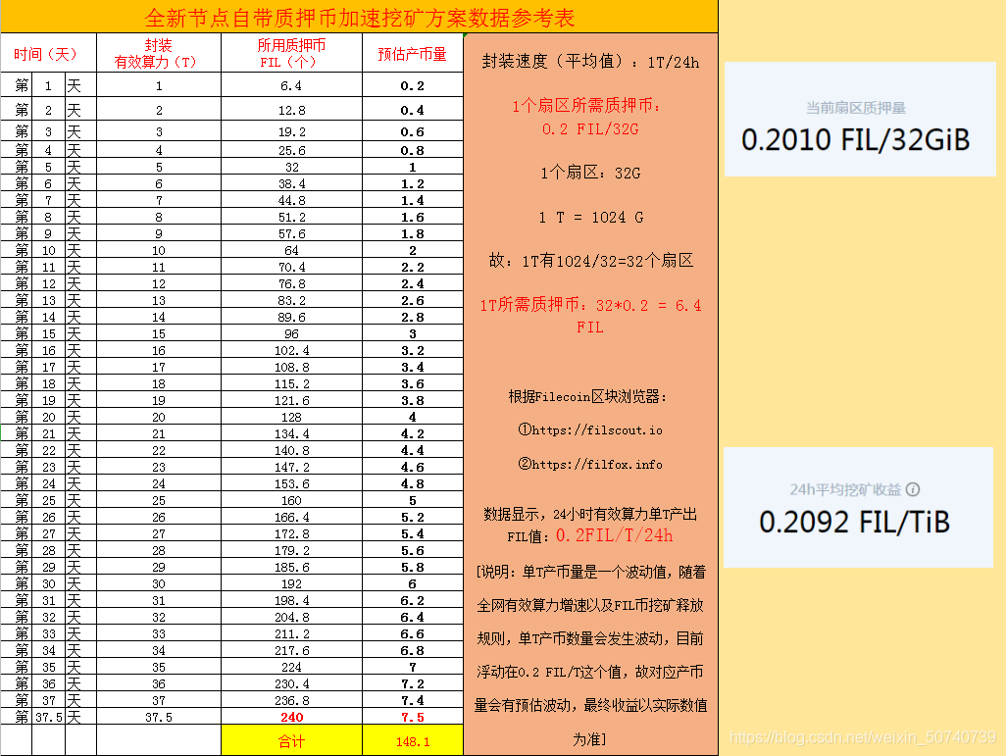
Task: Select the 封装速度（平均值）：1T/24h line
Action: pyautogui.click(x=590, y=62)
